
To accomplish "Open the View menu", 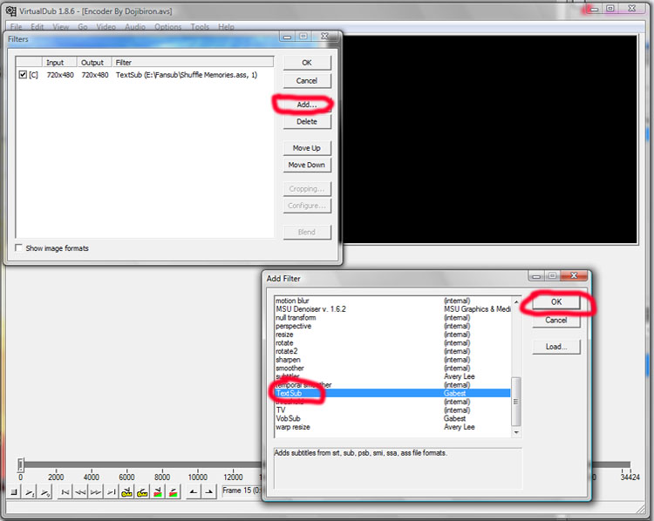I will pos(60,27).
